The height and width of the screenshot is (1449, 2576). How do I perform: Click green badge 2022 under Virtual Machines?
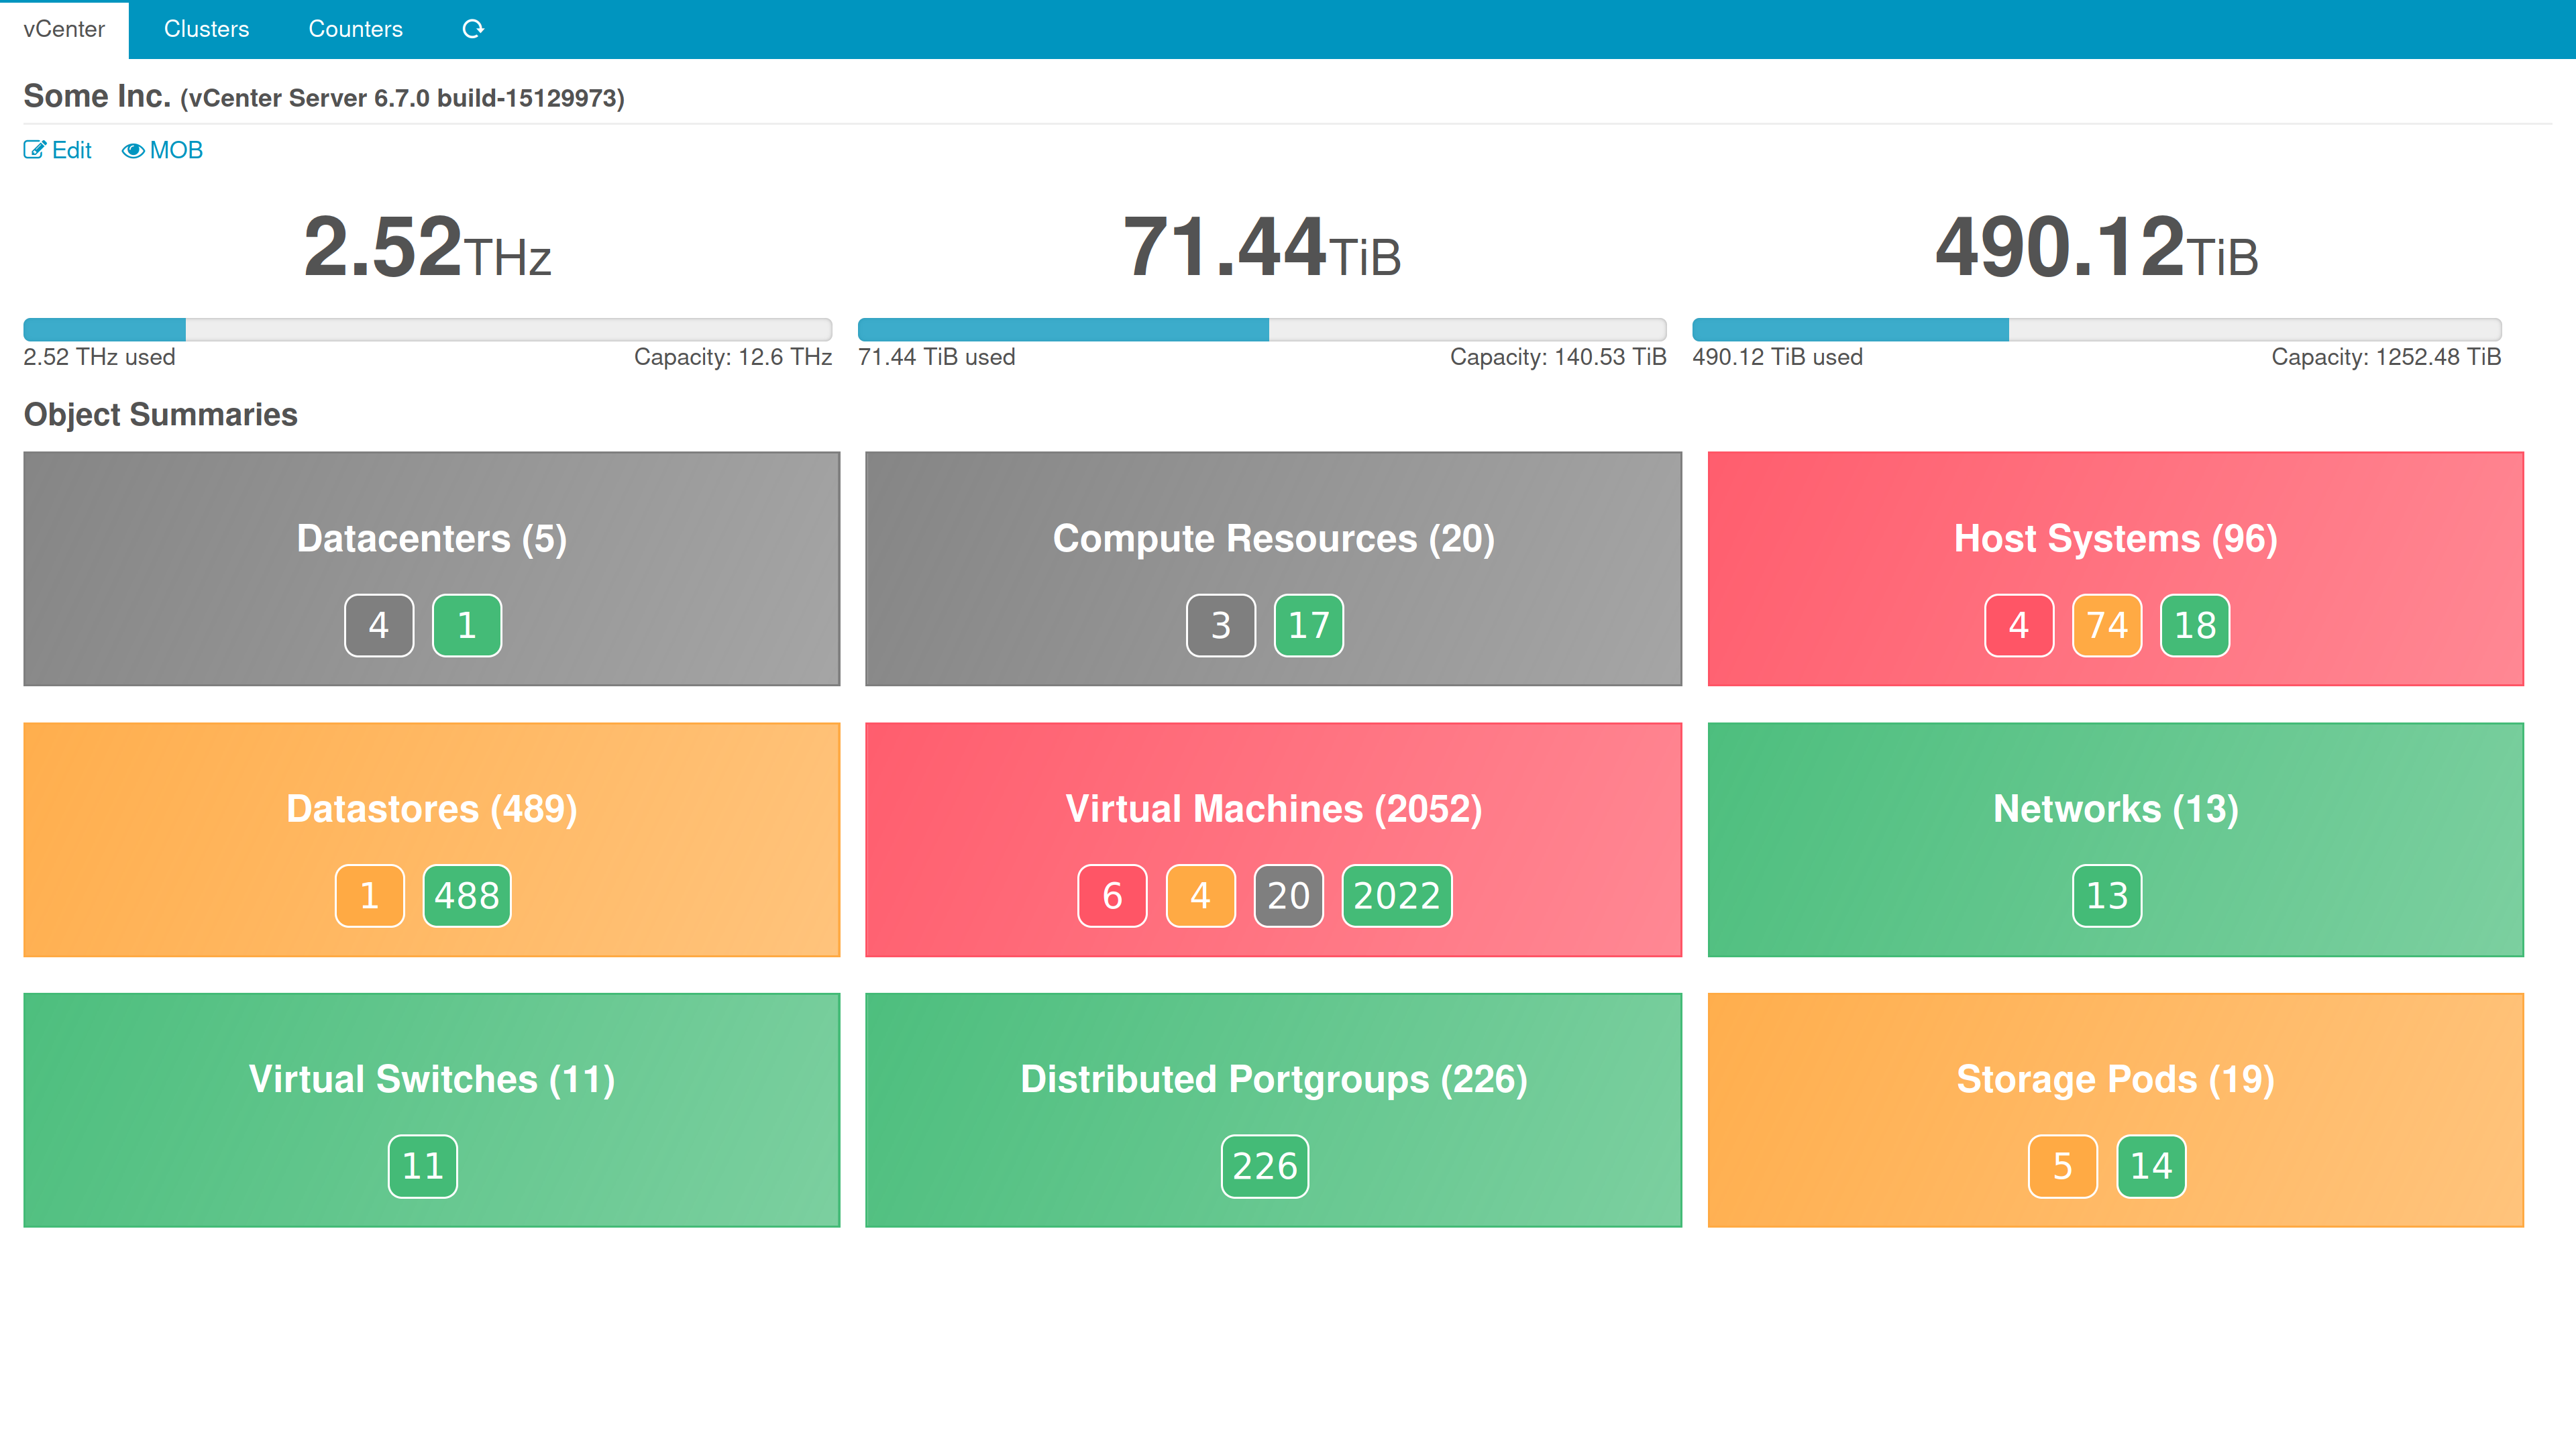coord(1396,896)
